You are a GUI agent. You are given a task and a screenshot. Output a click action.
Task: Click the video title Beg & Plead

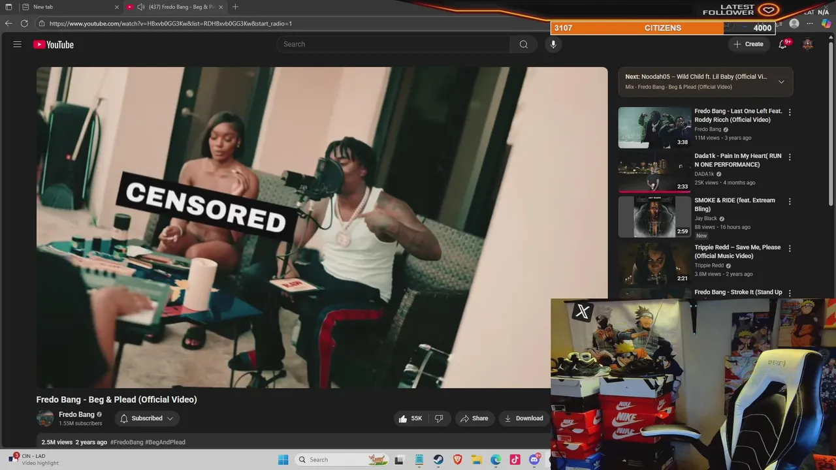pos(116,399)
